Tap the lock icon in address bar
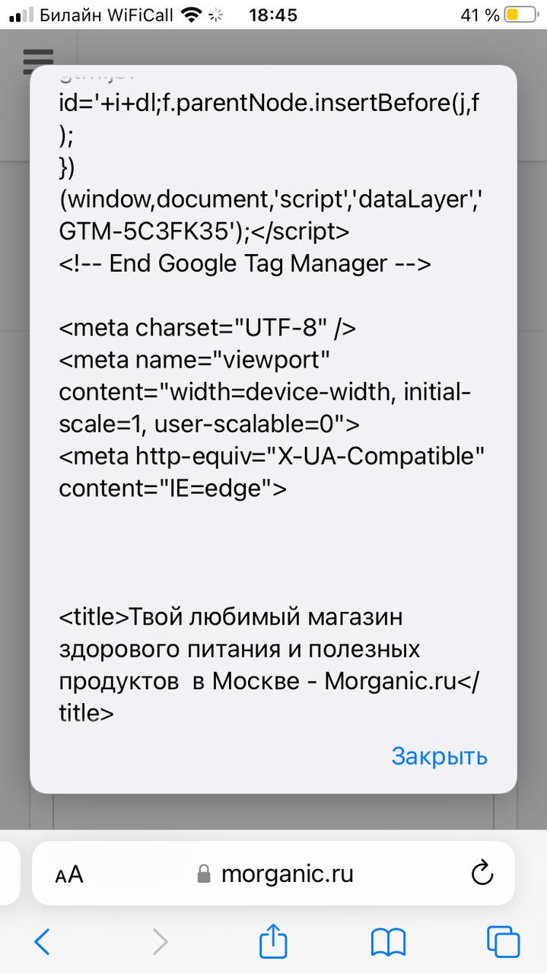The image size is (547, 974). (x=203, y=874)
